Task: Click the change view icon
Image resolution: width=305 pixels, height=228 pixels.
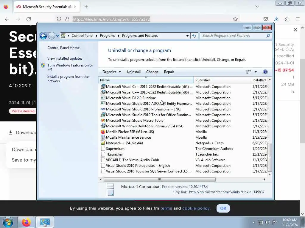Action: [x=248, y=72]
